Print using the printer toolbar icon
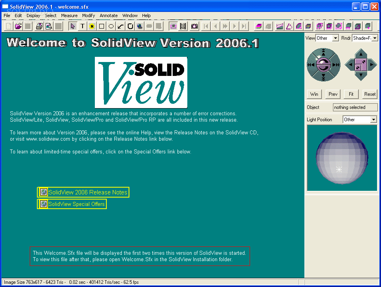381x287 pixels. click(39, 26)
